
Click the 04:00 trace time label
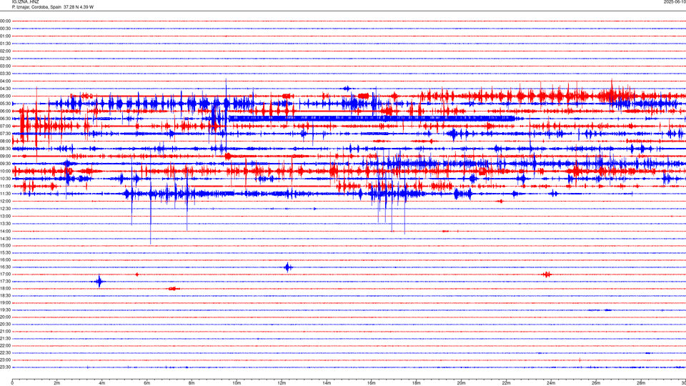[5, 81]
